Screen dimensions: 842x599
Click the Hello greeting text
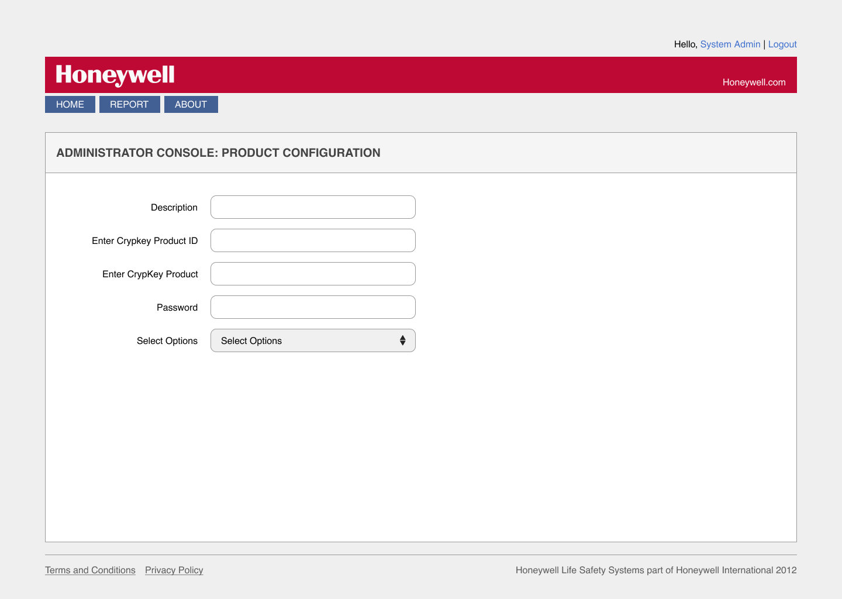(x=685, y=44)
